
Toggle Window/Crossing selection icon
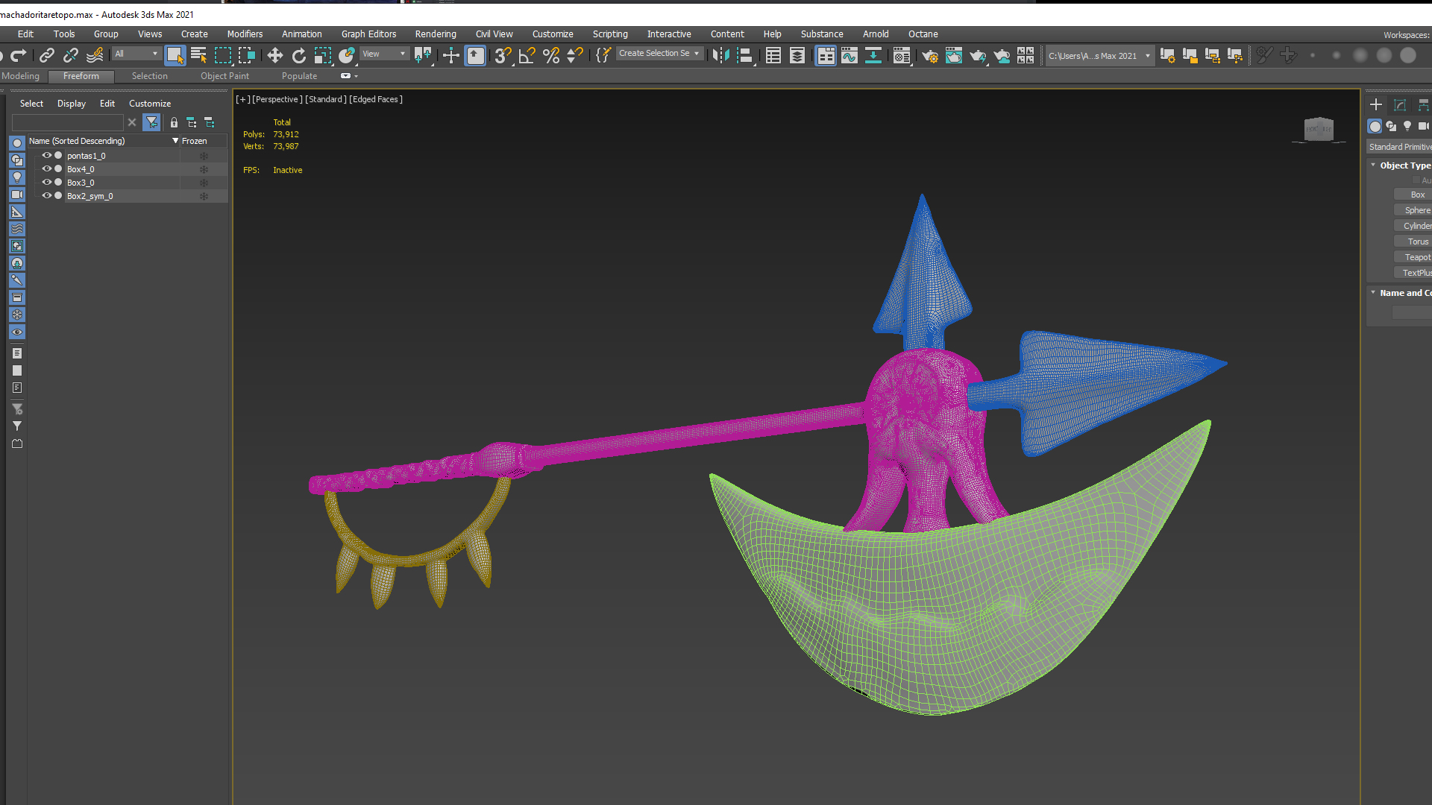point(247,55)
